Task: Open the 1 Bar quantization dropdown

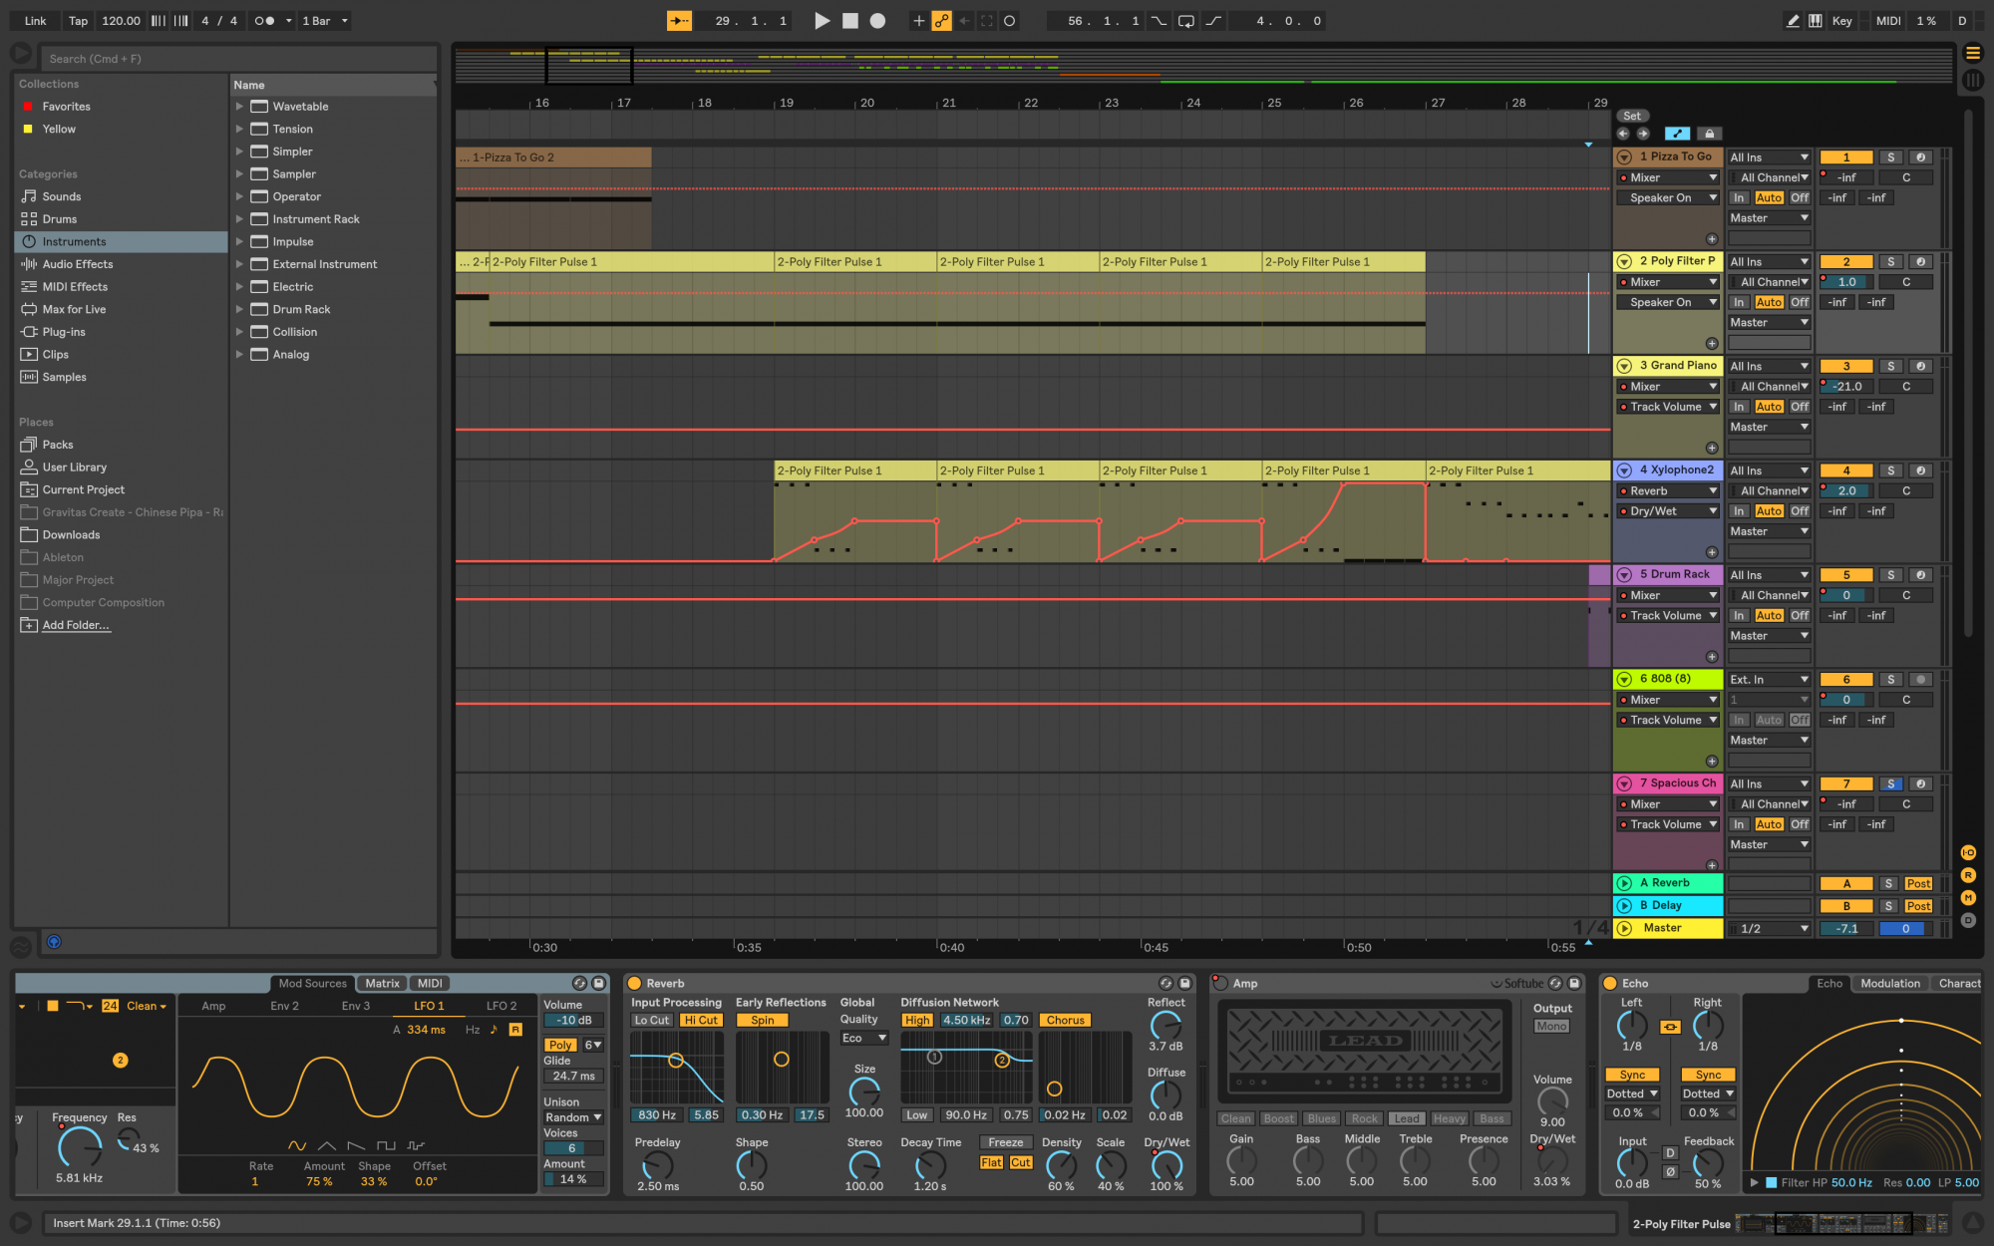Action: point(325,20)
